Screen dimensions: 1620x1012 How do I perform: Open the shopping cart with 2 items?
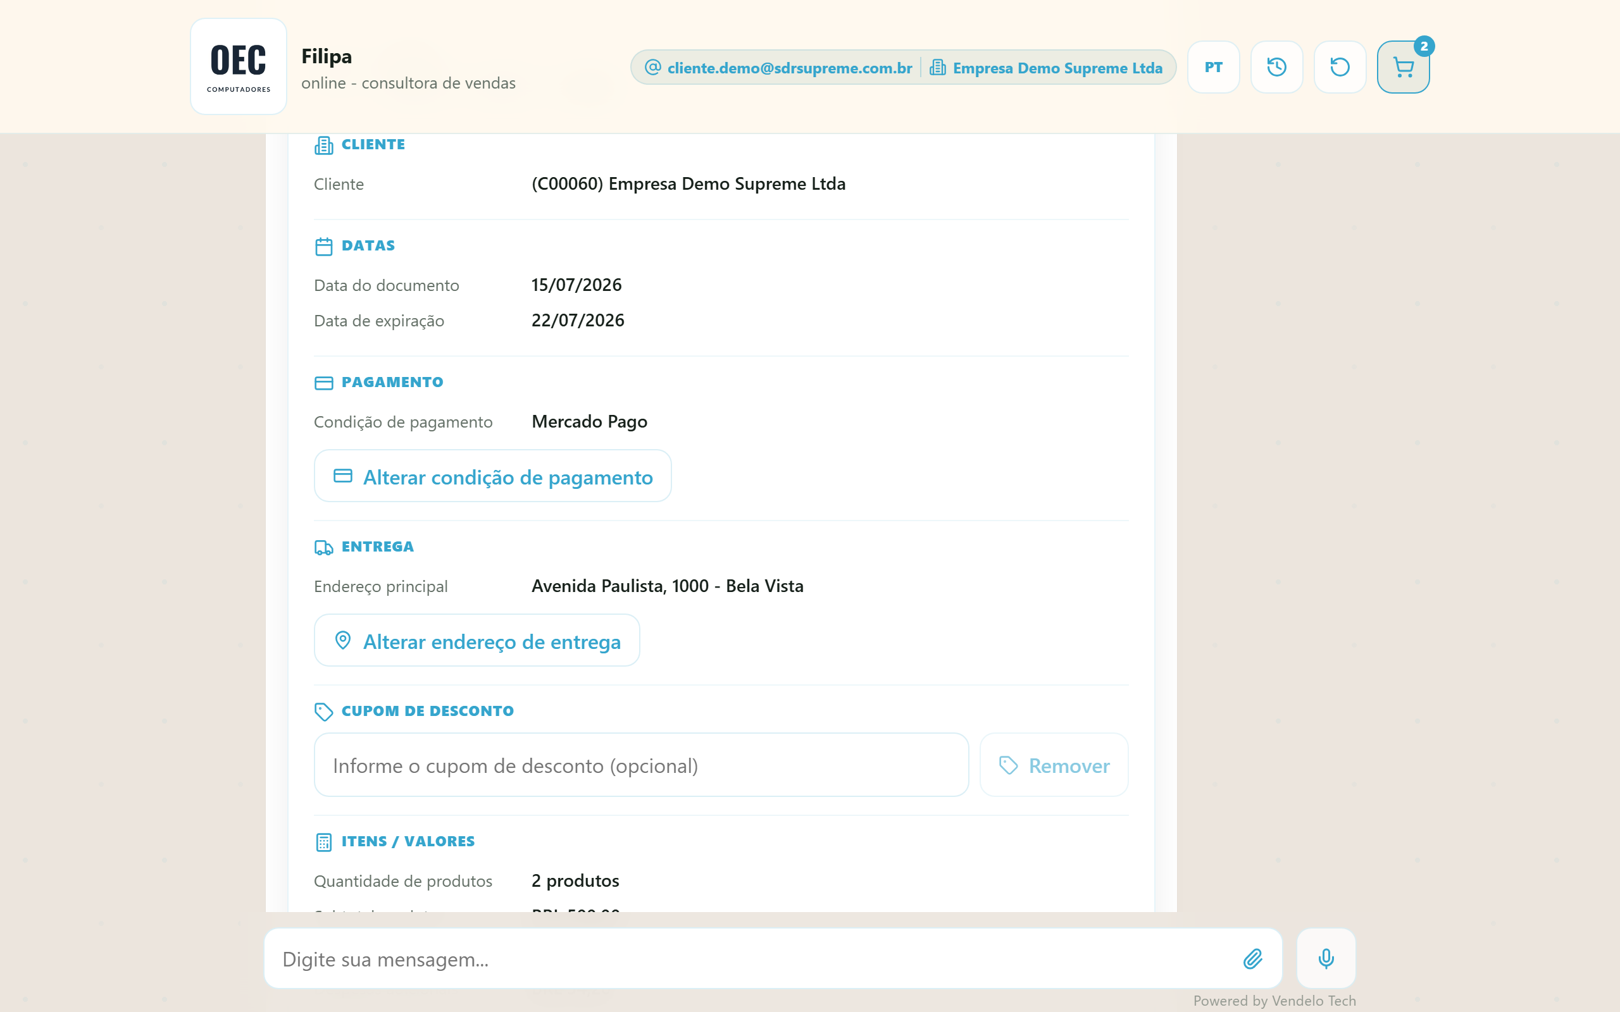click(x=1402, y=67)
